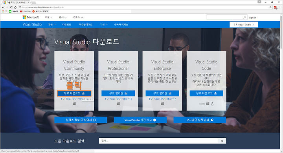Close the 다운로드 browser tab
This screenshot has height=153, width=283.
coord(28,2)
